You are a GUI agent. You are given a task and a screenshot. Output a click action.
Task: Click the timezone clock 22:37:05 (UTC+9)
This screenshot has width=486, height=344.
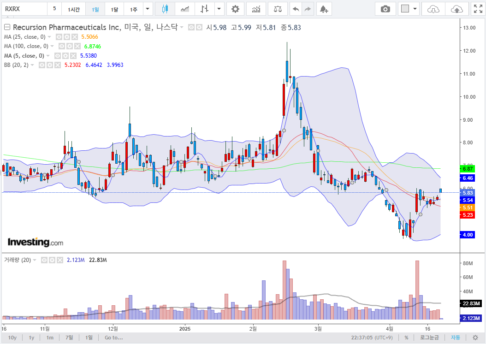coord(372,338)
